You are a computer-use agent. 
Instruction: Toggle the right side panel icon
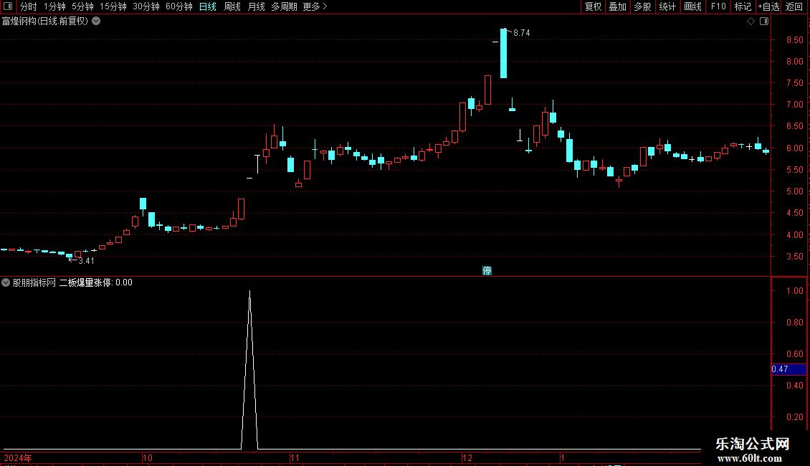click(764, 22)
